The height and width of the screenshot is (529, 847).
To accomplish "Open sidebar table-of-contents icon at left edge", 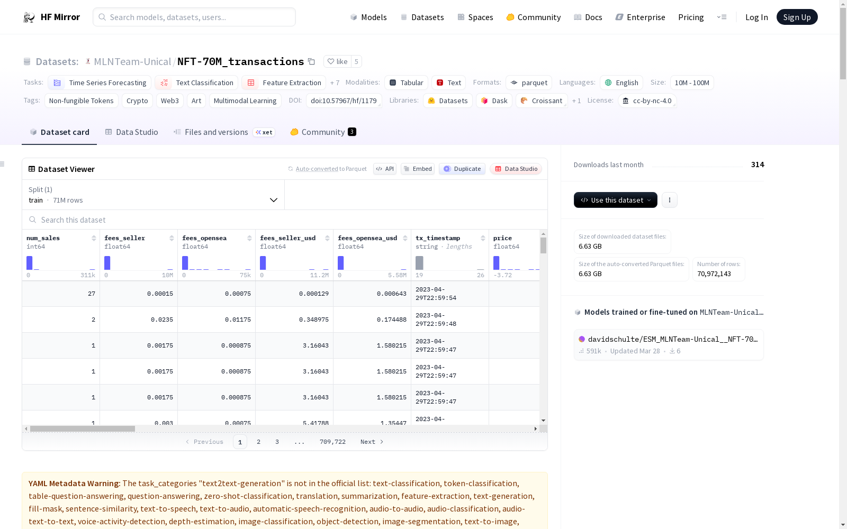I will click(x=3, y=164).
